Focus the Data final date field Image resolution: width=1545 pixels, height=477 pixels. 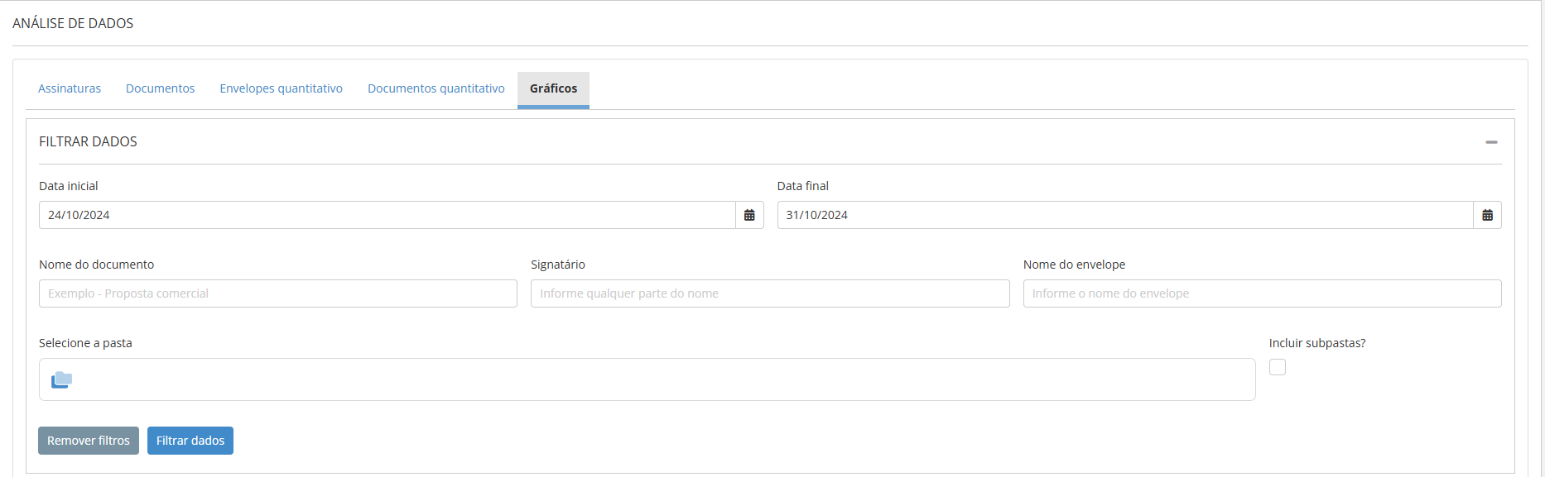pos(1124,215)
